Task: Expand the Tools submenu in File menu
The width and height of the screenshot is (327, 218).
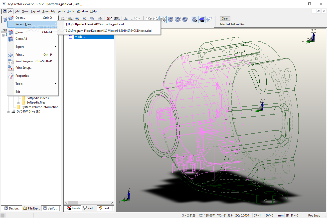Action: click(x=33, y=84)
